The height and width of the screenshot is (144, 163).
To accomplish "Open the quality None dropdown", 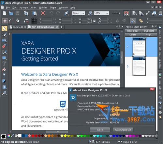I will tap(79, 13).
